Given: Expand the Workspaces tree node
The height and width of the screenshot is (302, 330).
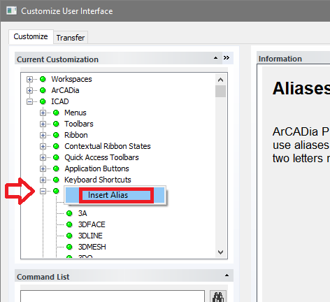Looking at the screenshot, I should tap(29, 79).
